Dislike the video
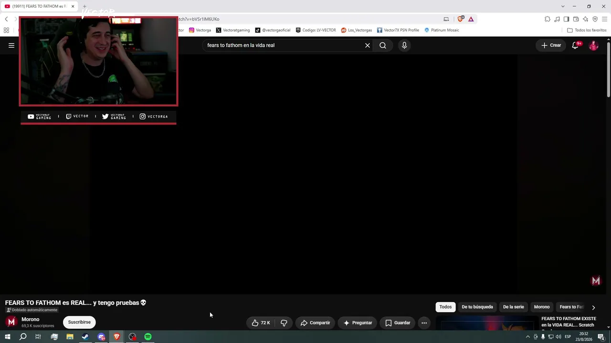This screenshot has width=611, height=343. click(284, 323)
